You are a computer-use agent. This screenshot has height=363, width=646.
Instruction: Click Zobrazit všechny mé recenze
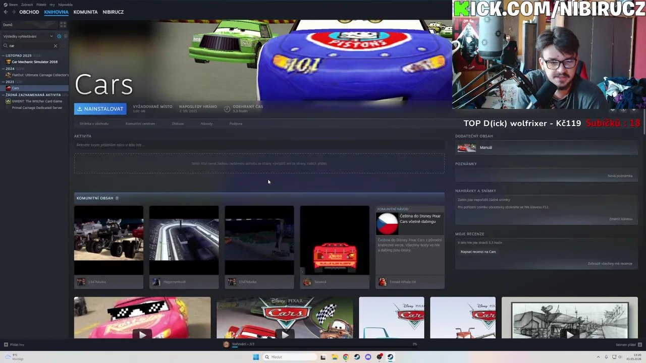[610, 264]
